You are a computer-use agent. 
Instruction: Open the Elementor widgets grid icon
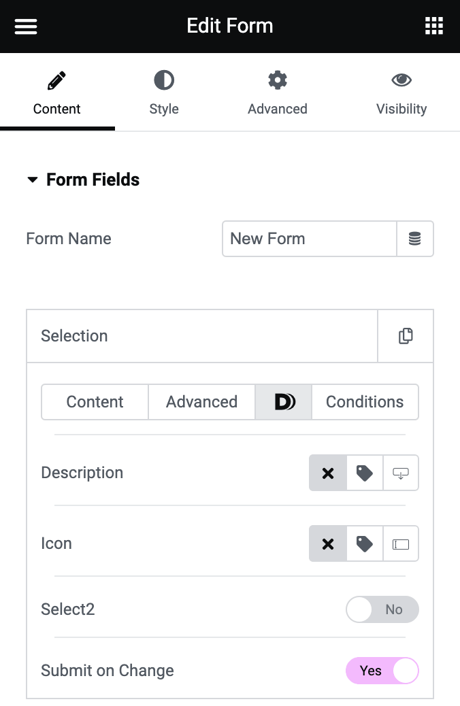click(x=433, y=26)
